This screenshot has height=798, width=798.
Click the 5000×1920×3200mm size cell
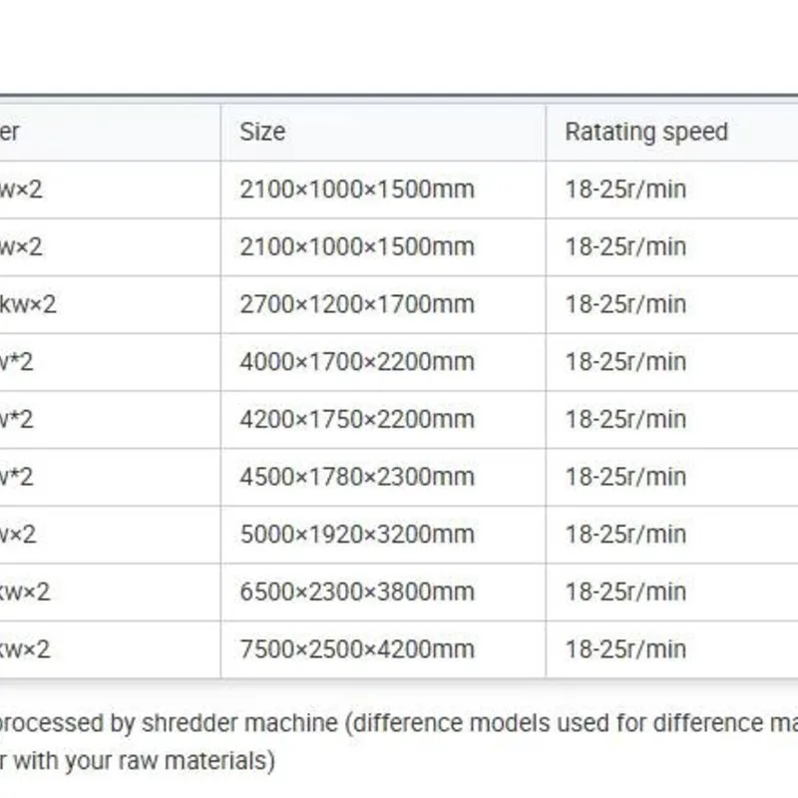(x=357, y=535)
